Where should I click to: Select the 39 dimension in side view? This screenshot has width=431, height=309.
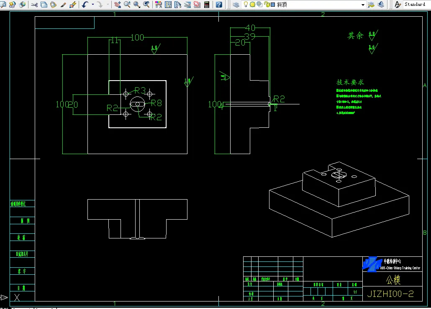(x=250, y=36)
